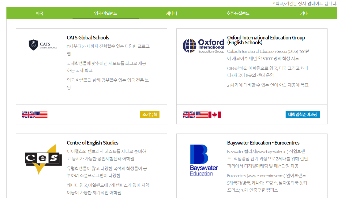
Task: Click text '11세부터 23세까지 진학할수 있는 다양한 프로그램'
Action: [108, 50]
